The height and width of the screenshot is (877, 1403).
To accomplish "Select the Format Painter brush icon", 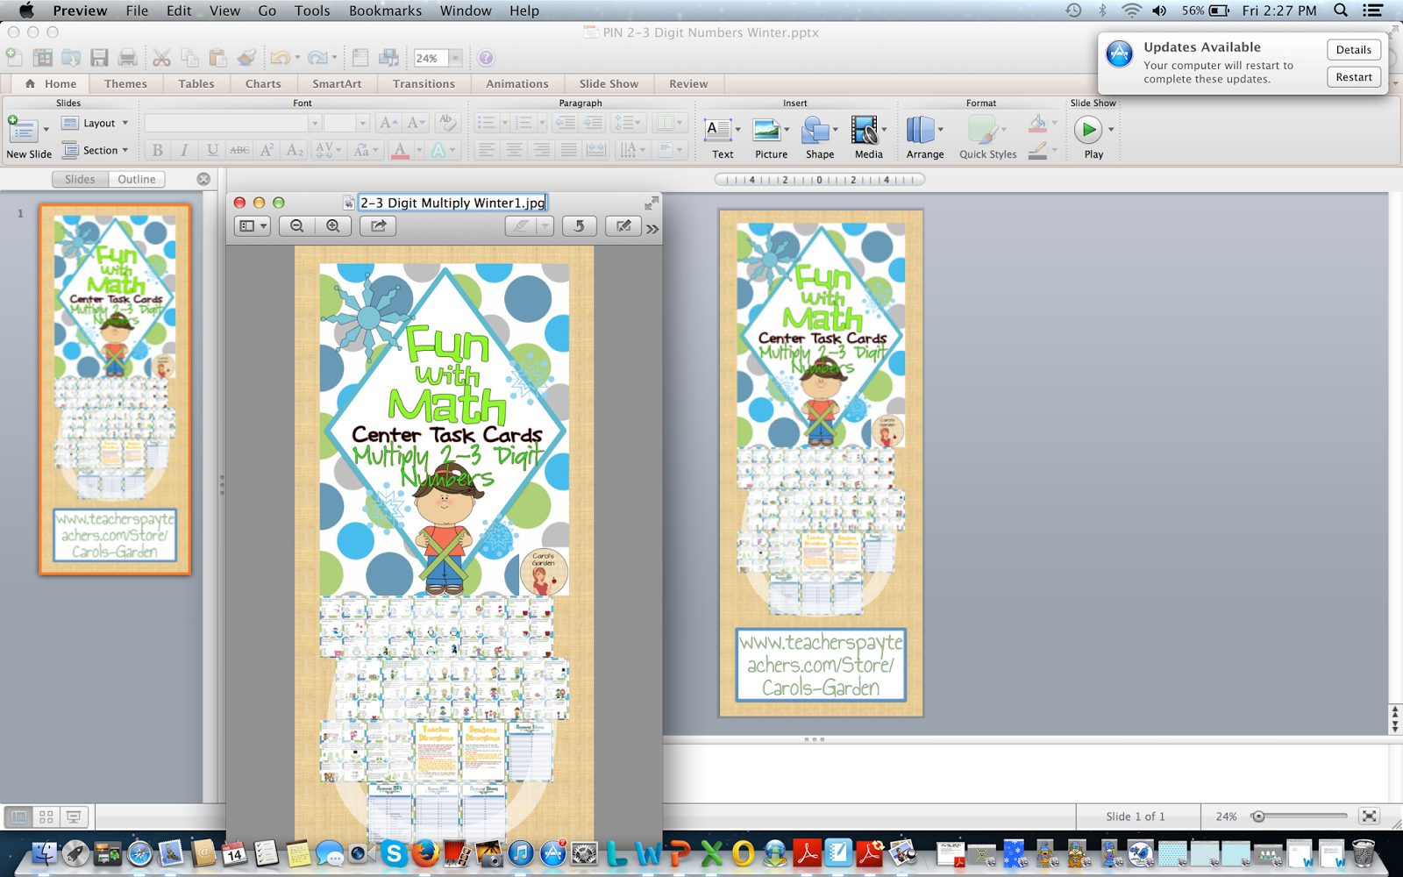I will 246,58.
